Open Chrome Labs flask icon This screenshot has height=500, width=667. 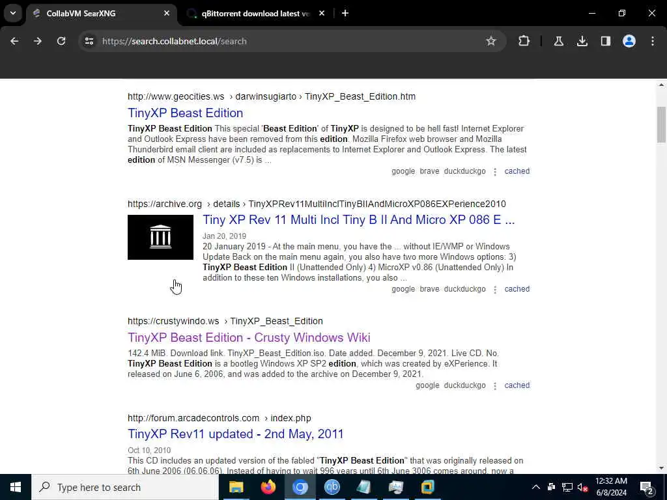(x=558, y=41)
